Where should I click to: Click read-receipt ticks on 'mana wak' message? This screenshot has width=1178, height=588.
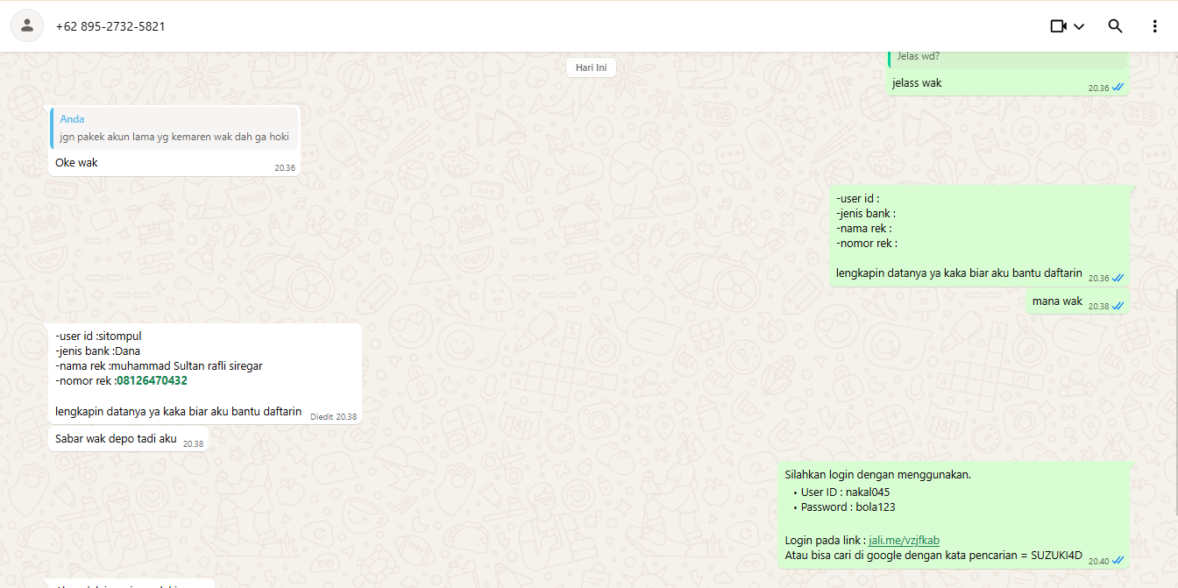1118,307
